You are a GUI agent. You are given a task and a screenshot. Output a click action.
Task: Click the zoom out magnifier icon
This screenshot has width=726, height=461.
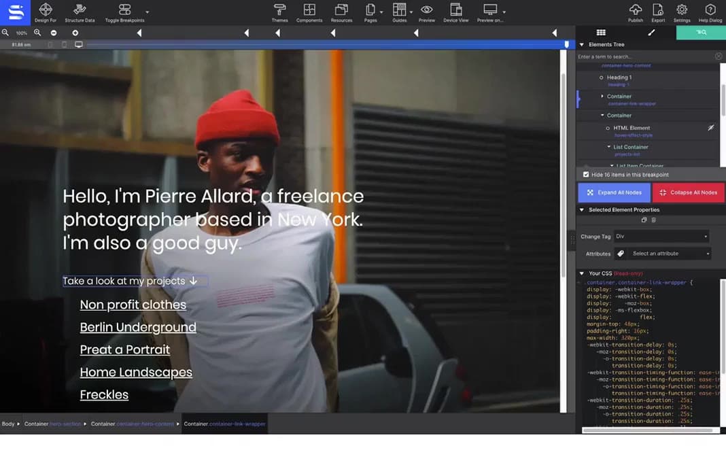5,33
